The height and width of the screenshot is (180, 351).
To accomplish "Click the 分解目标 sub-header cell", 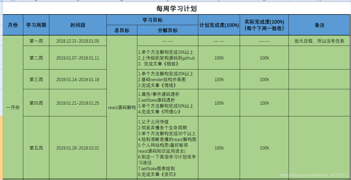I will click(x=168, y=30).
